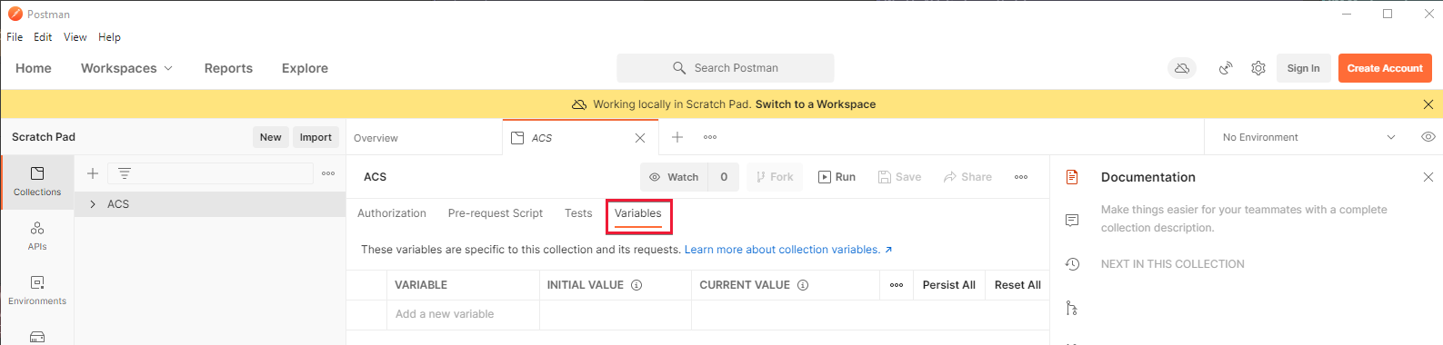Open the Collections sidebar section

coord(37,182)
